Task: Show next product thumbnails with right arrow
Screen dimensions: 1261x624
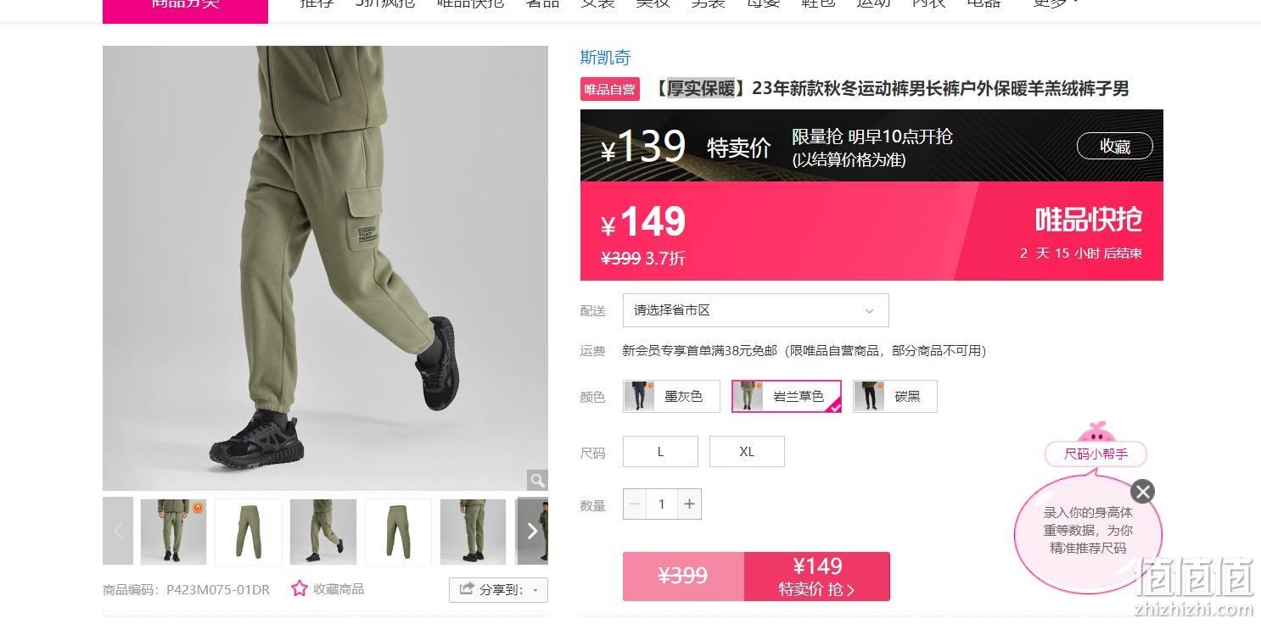Action: tap(532, 531)
